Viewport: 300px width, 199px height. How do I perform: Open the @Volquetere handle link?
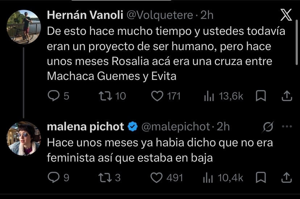pyautogui.click(x=160, y=15)
